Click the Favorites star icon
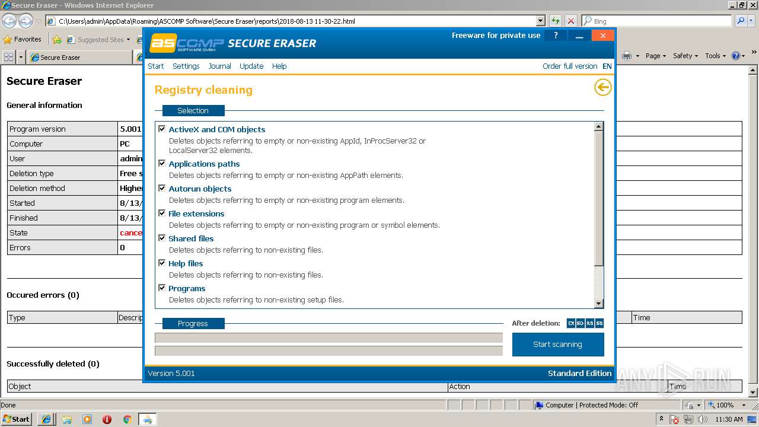 tap(8, 40)
